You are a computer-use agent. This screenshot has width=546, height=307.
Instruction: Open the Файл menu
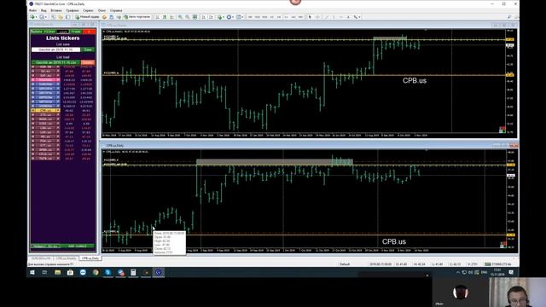(x=32, y=10)
